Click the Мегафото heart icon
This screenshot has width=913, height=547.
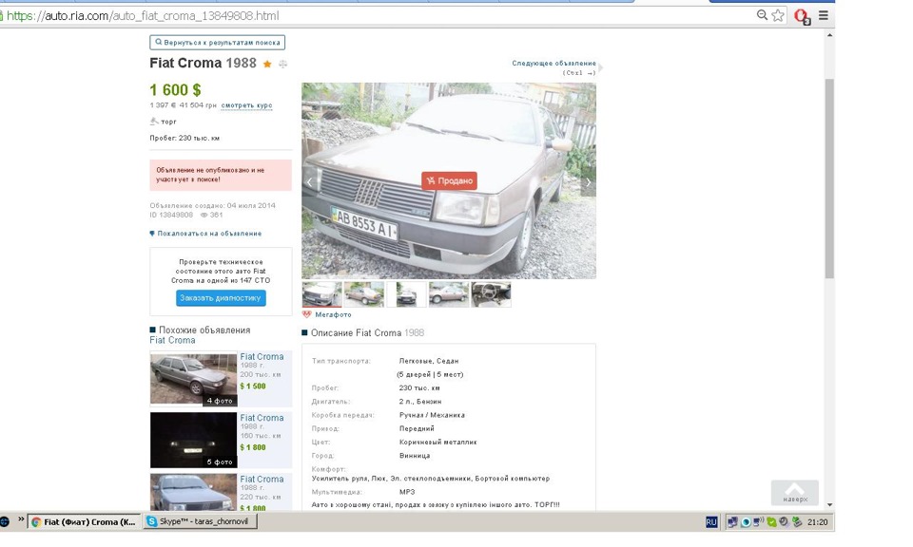(x=307, y=314)
